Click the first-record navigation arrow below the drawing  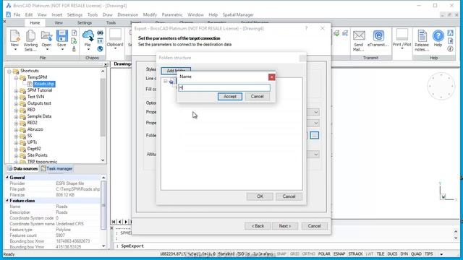(x=114, y=222)
